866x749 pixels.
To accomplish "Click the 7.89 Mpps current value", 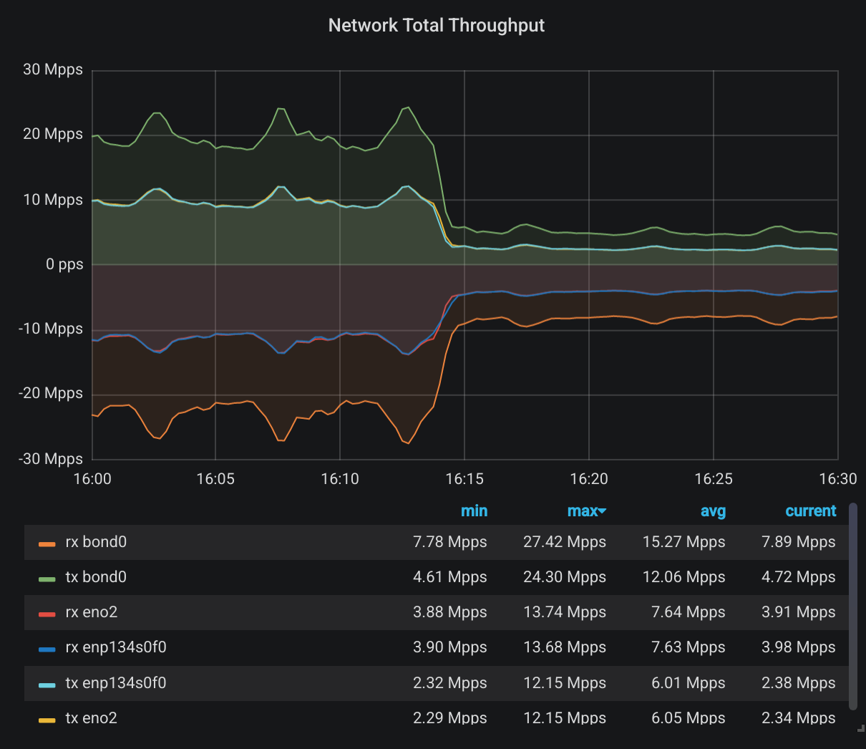I will pos(799,542).
